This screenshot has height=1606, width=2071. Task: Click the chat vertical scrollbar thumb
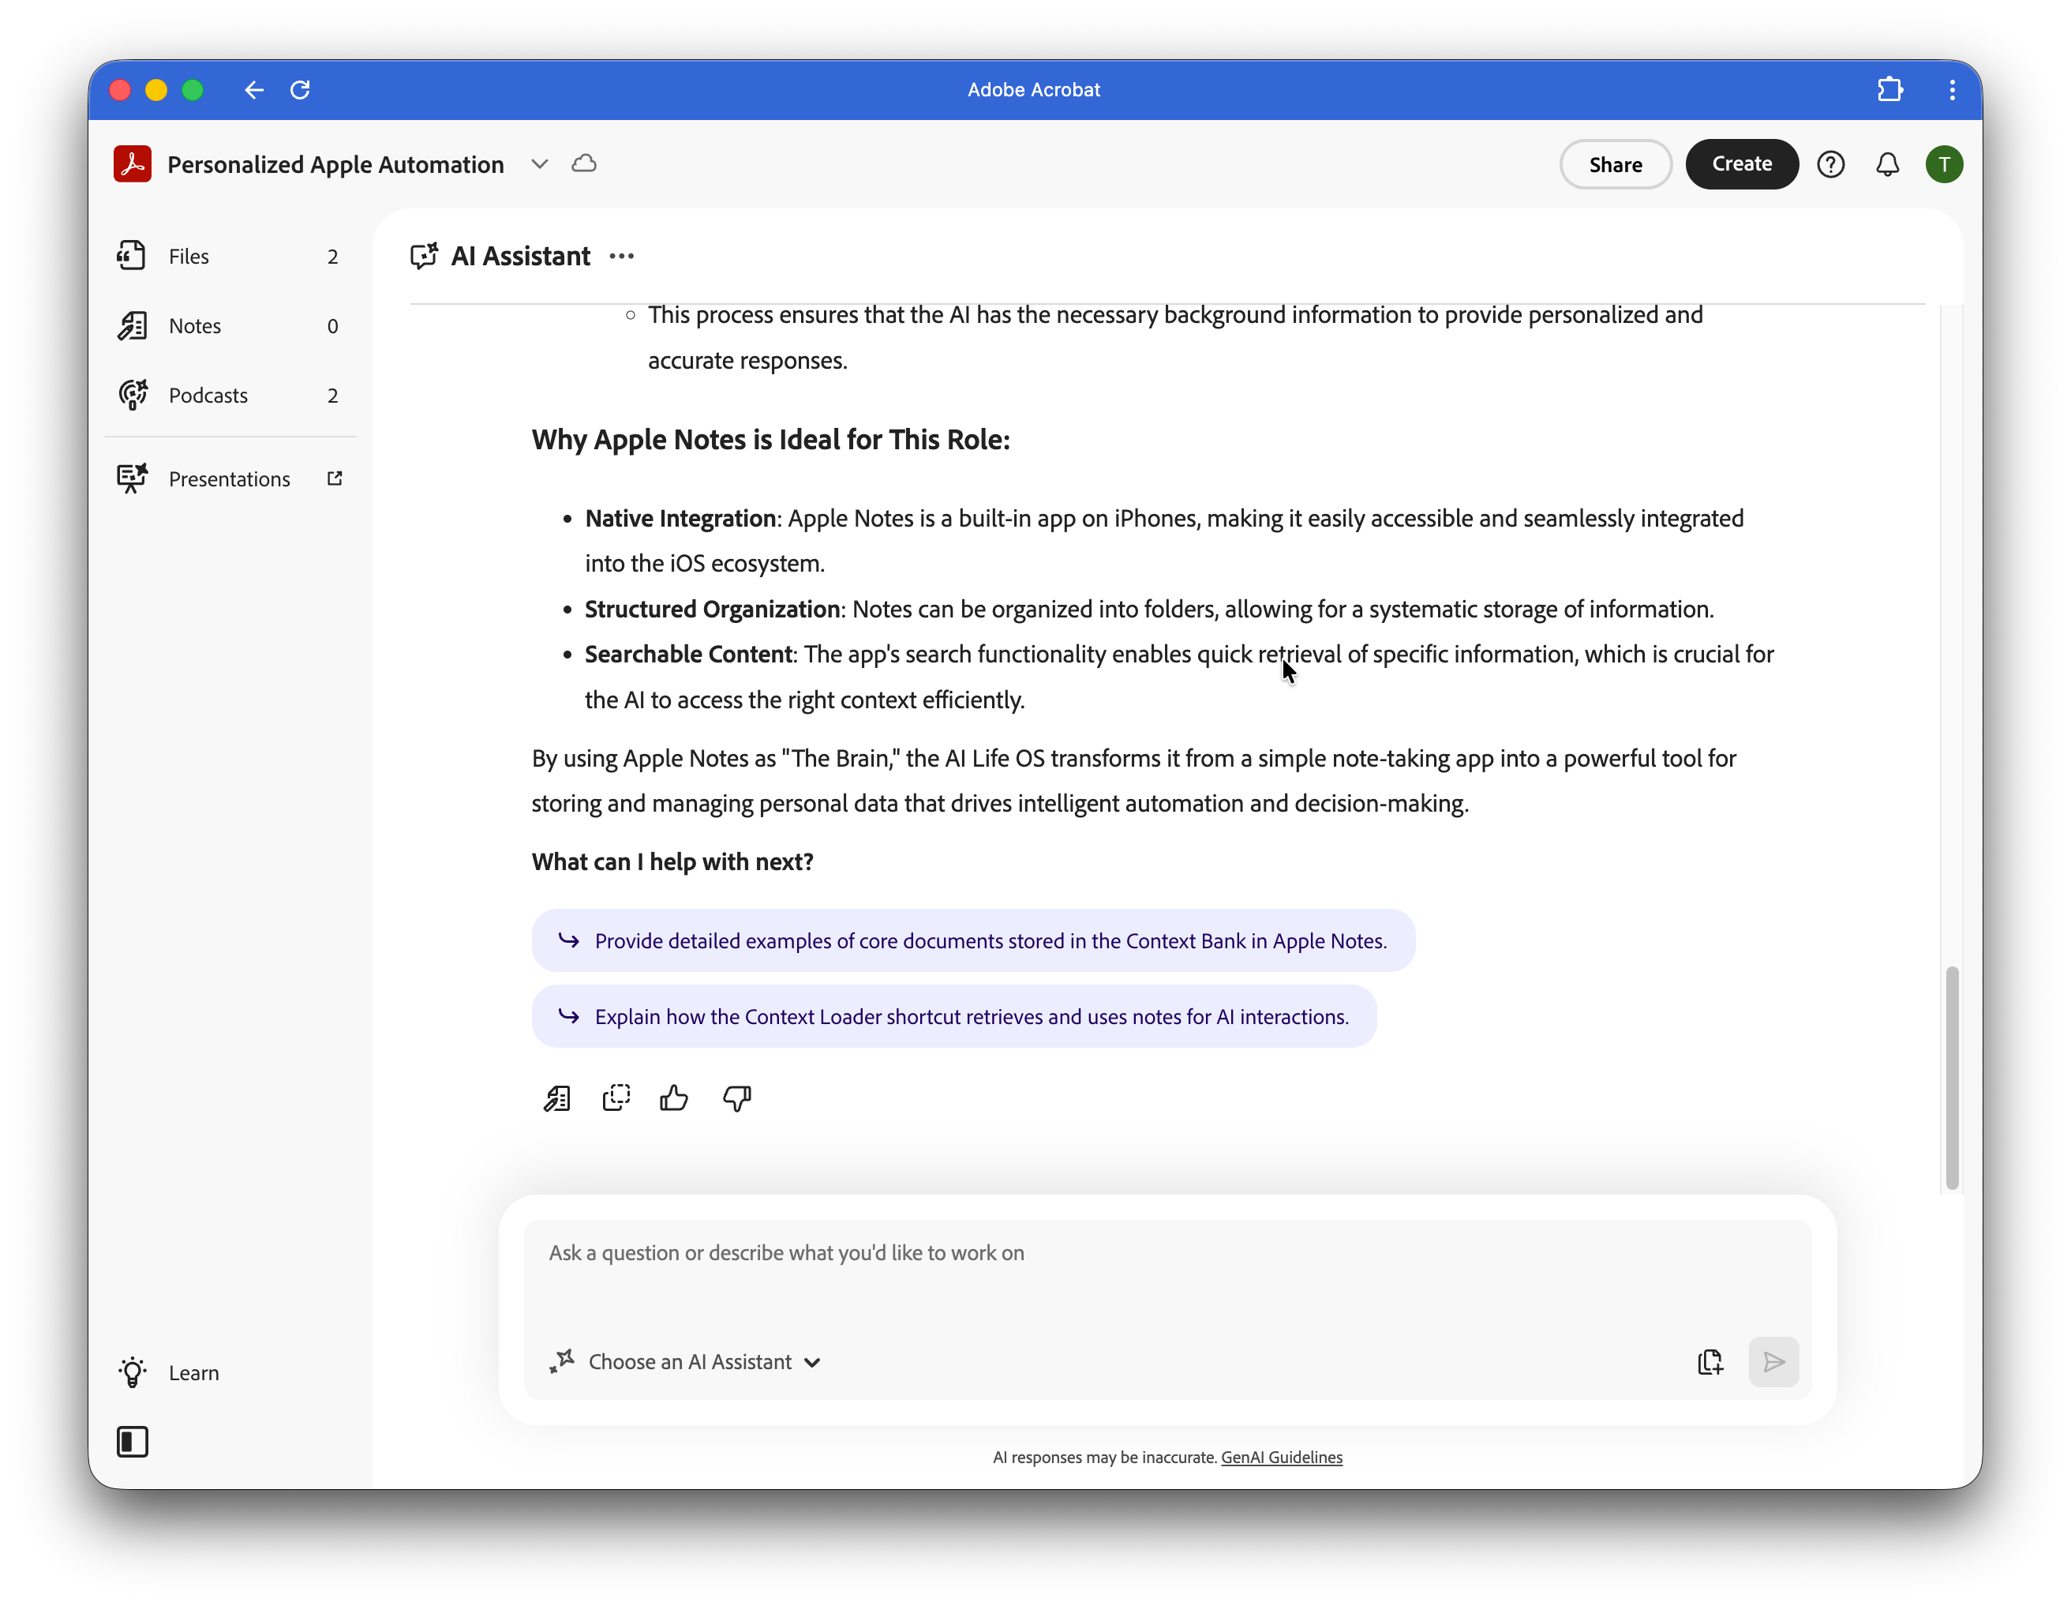tap(1952, 1077)
